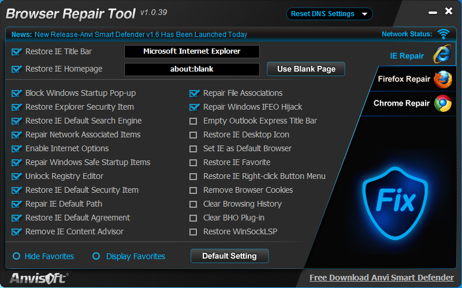The width and height of the screenshot is (462, 288).
Task: Click the Network Status wifi icon
Action: click(x=444, y=34)
